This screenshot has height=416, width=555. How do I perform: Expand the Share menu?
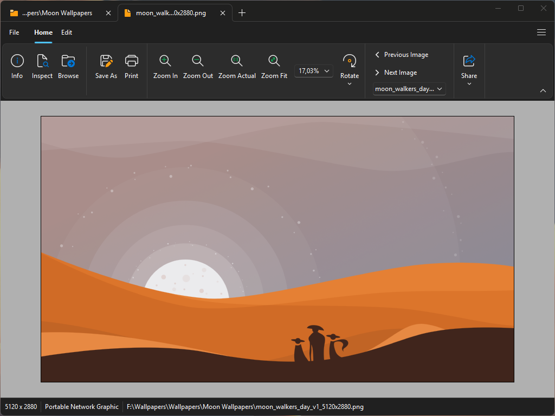[x=469, y=83]
